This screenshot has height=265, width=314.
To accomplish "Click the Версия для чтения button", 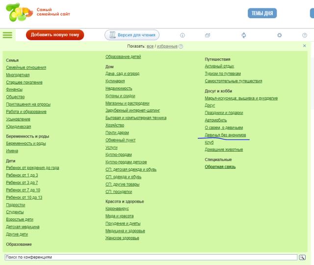I will pyautogui.click(x=131, y=35).
